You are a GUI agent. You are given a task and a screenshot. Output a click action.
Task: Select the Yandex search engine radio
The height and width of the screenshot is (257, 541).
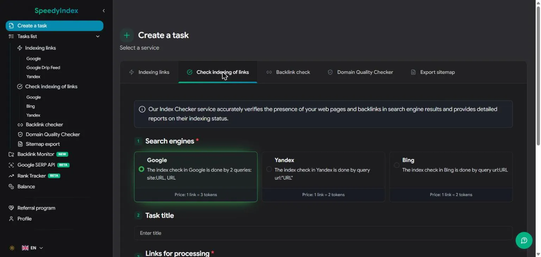[x=269, y=169]
